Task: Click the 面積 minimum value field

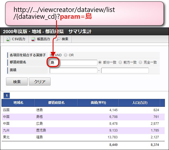Action: [x=73, y=70]
